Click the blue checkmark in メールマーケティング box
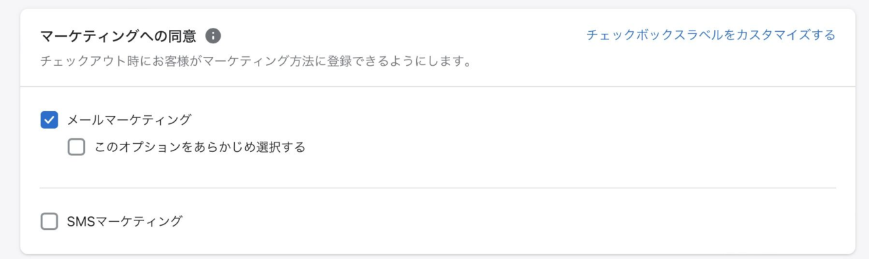This screenshot has width=869, height=259. click(49, 120)
